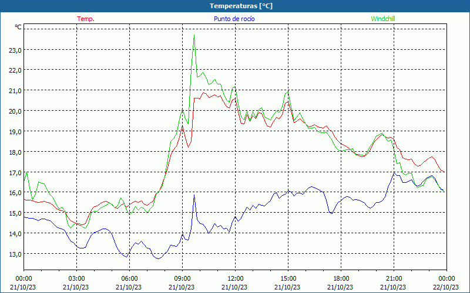Click the 17,0 y-axis value
470x293 pixels.
click(x=15, y=172)
